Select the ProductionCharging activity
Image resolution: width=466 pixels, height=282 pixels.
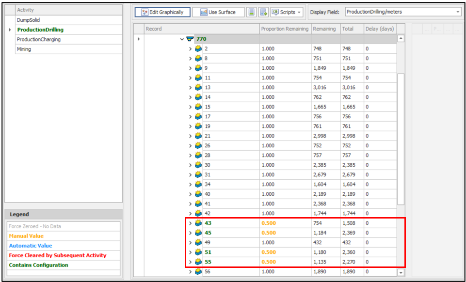click(x=39, y=40)
